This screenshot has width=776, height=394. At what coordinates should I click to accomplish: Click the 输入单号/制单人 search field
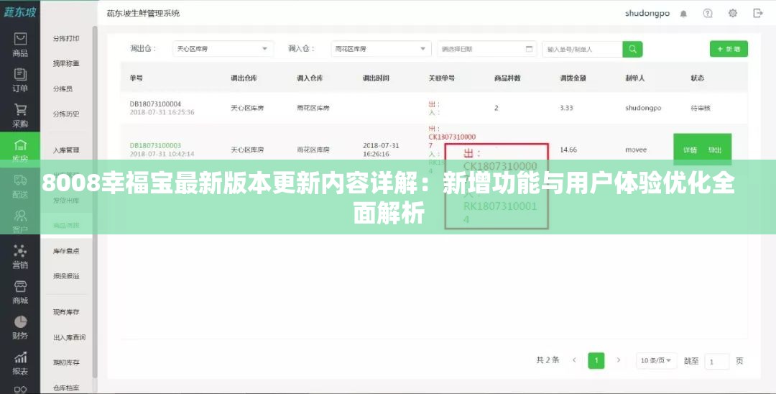[x=583, y=49]
